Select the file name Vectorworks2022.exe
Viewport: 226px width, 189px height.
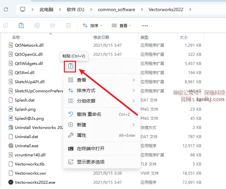pyautogui.click(x=35, y=182)
